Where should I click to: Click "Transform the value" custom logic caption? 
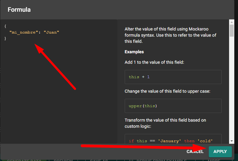[x=165, y=123]
